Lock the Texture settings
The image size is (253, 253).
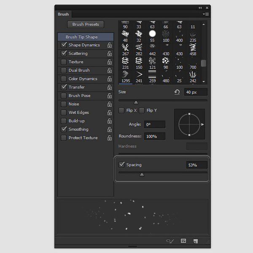(110, 62)
